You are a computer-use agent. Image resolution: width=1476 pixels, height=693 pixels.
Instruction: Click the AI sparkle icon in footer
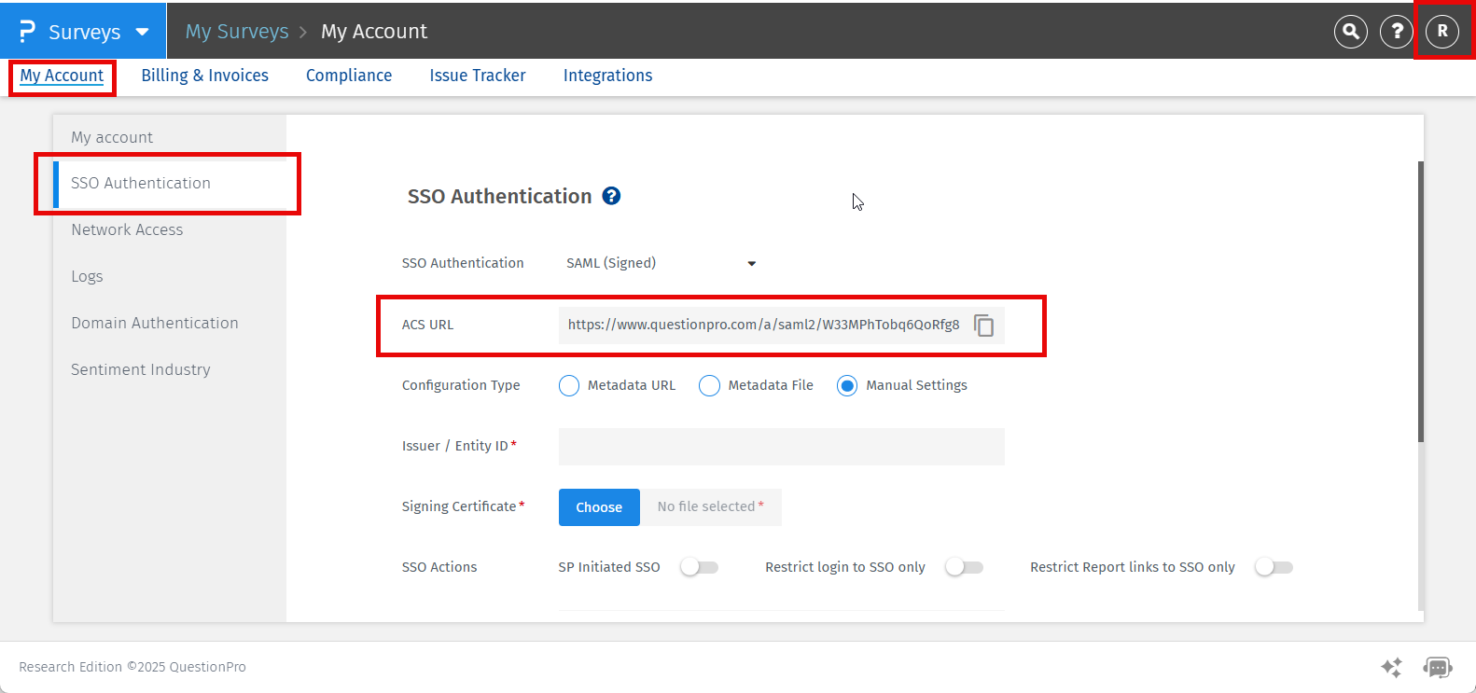click(x=1391, y=667)
